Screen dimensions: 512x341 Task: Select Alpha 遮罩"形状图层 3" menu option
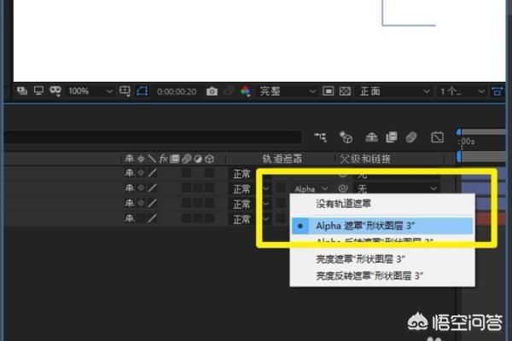[382, 225]
